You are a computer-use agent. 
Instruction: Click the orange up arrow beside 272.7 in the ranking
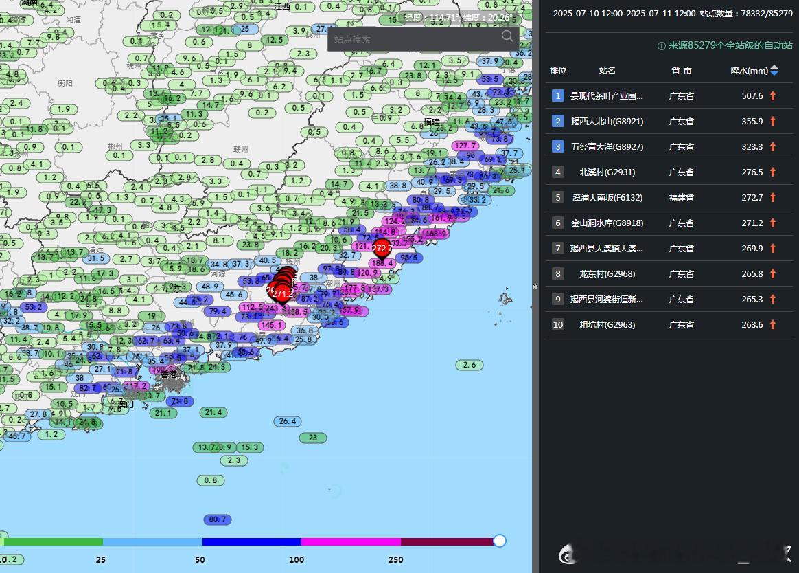(773, 197)
